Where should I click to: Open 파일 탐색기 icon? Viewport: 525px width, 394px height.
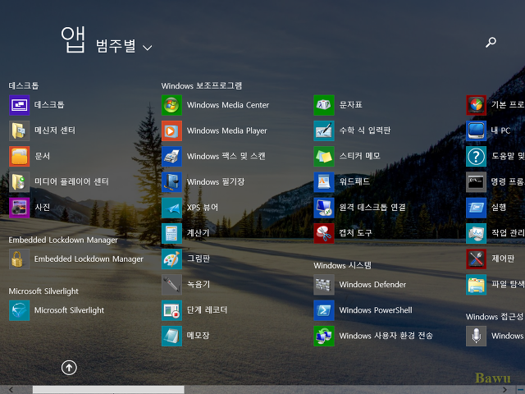(x=476, y=285)
